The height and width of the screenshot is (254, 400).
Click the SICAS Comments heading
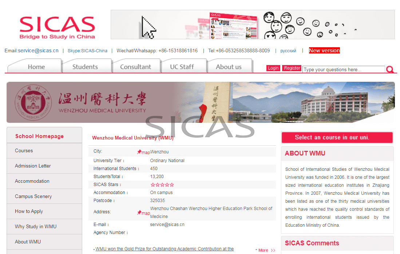312,243
